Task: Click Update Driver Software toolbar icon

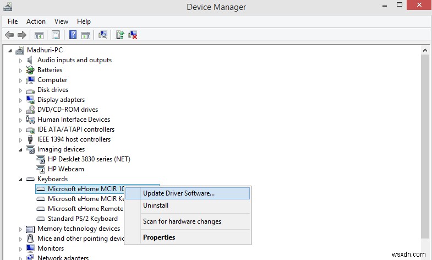Action: 119,35
